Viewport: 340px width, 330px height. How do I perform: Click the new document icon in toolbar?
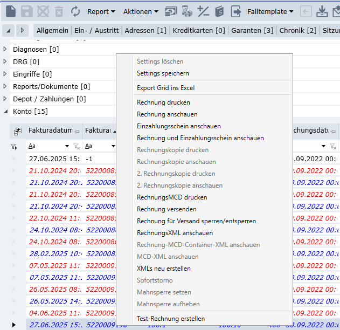(x=11, y=11)
